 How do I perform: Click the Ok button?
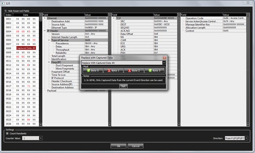click(x=118, y=146)
